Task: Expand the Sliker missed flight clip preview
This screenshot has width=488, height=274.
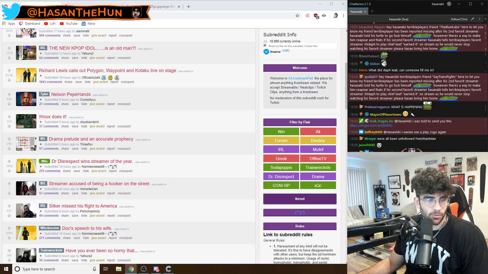Action: tap(41, 211)
